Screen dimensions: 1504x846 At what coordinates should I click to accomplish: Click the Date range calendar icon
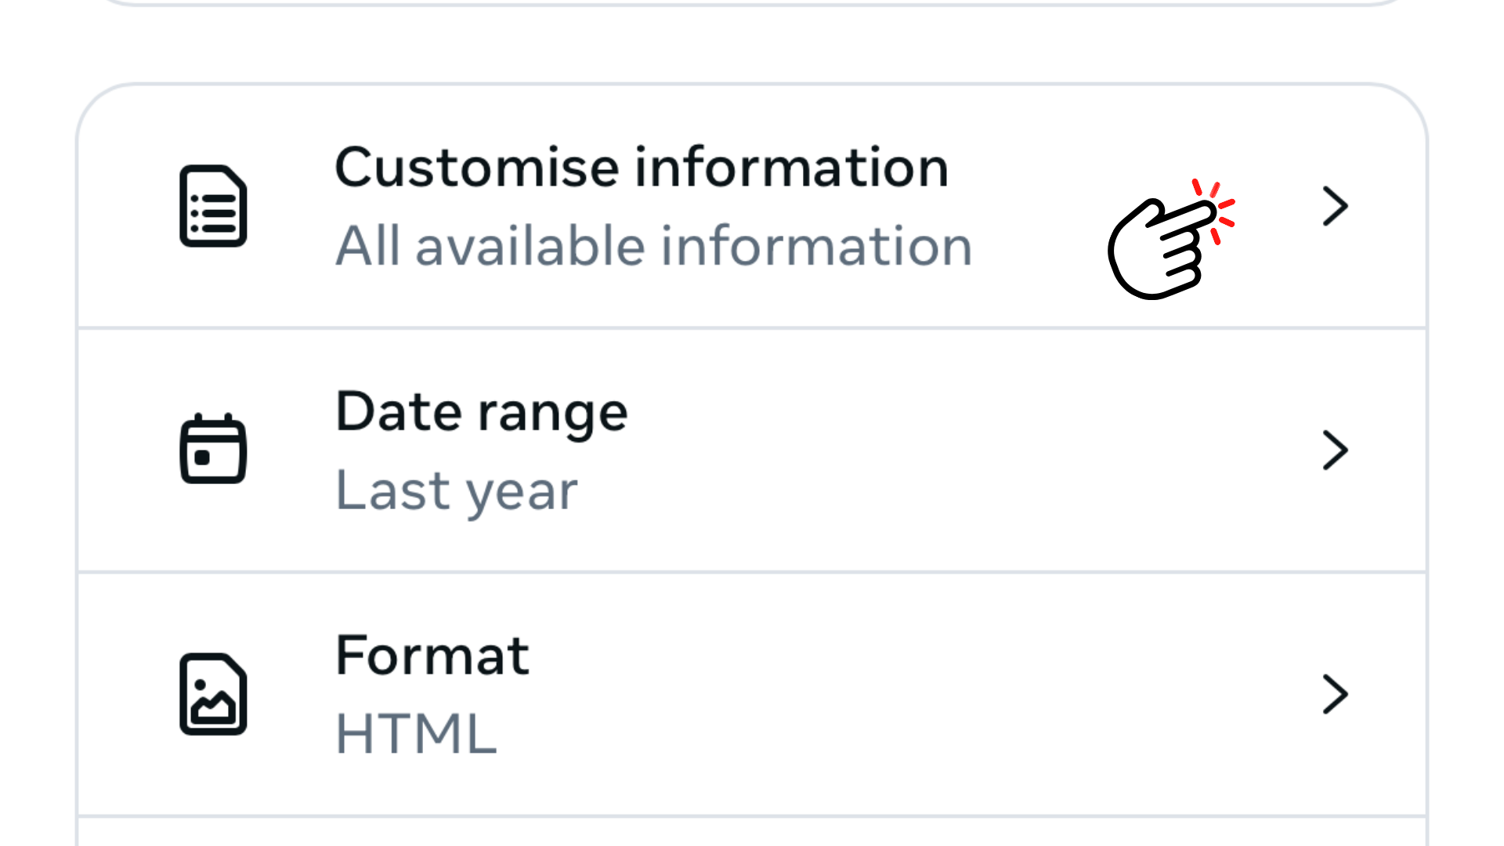tap(213, 449)
